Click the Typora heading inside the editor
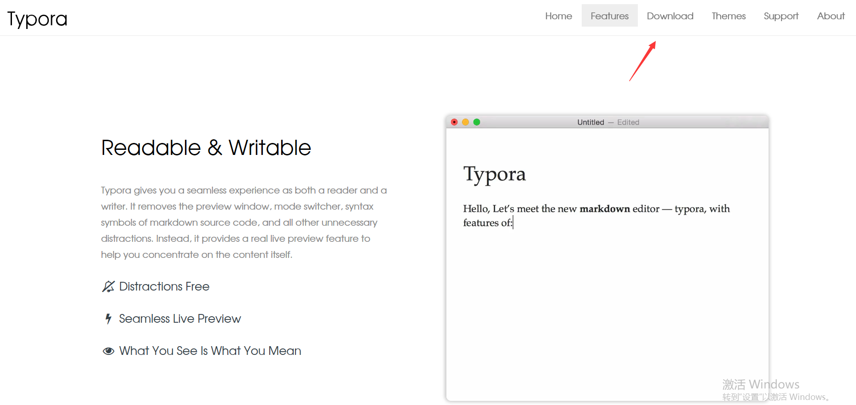This screenshot has height=405, width=856. tap(494, 174)
